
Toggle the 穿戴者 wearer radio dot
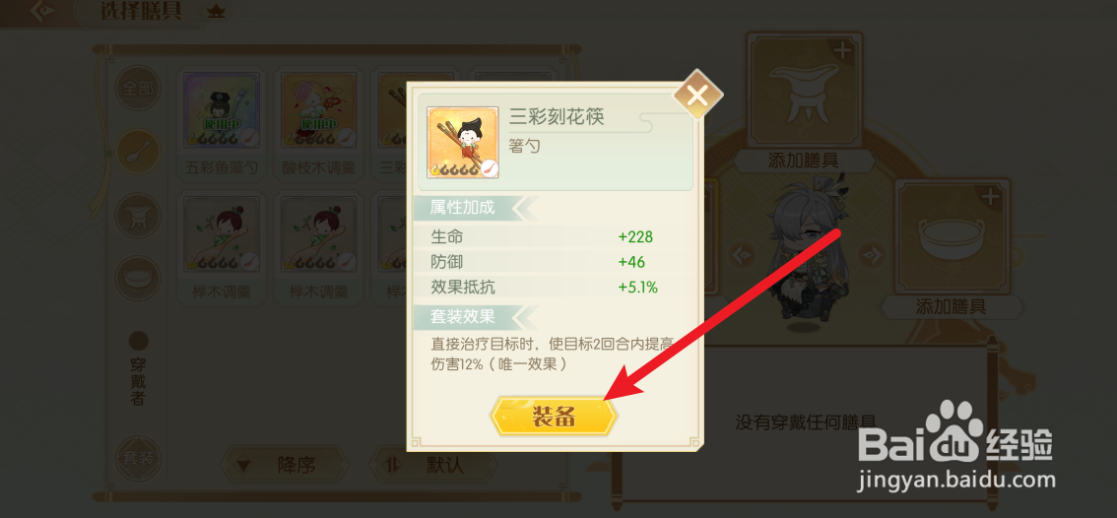pos(138,341)
